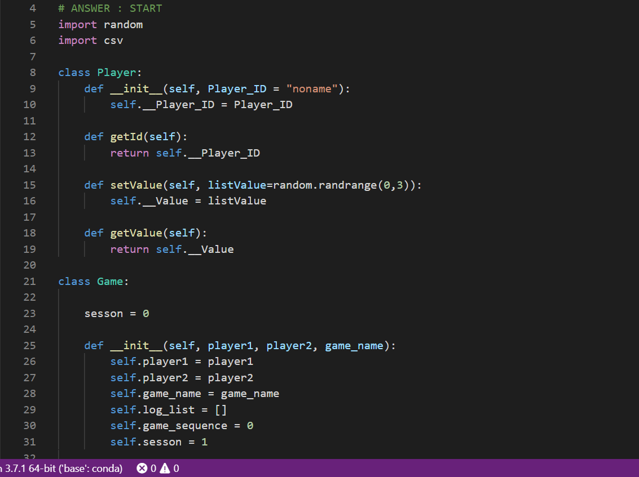Click 'def getId(self):' definition
This screenshot has height=477, width=639.
(136, 137)
